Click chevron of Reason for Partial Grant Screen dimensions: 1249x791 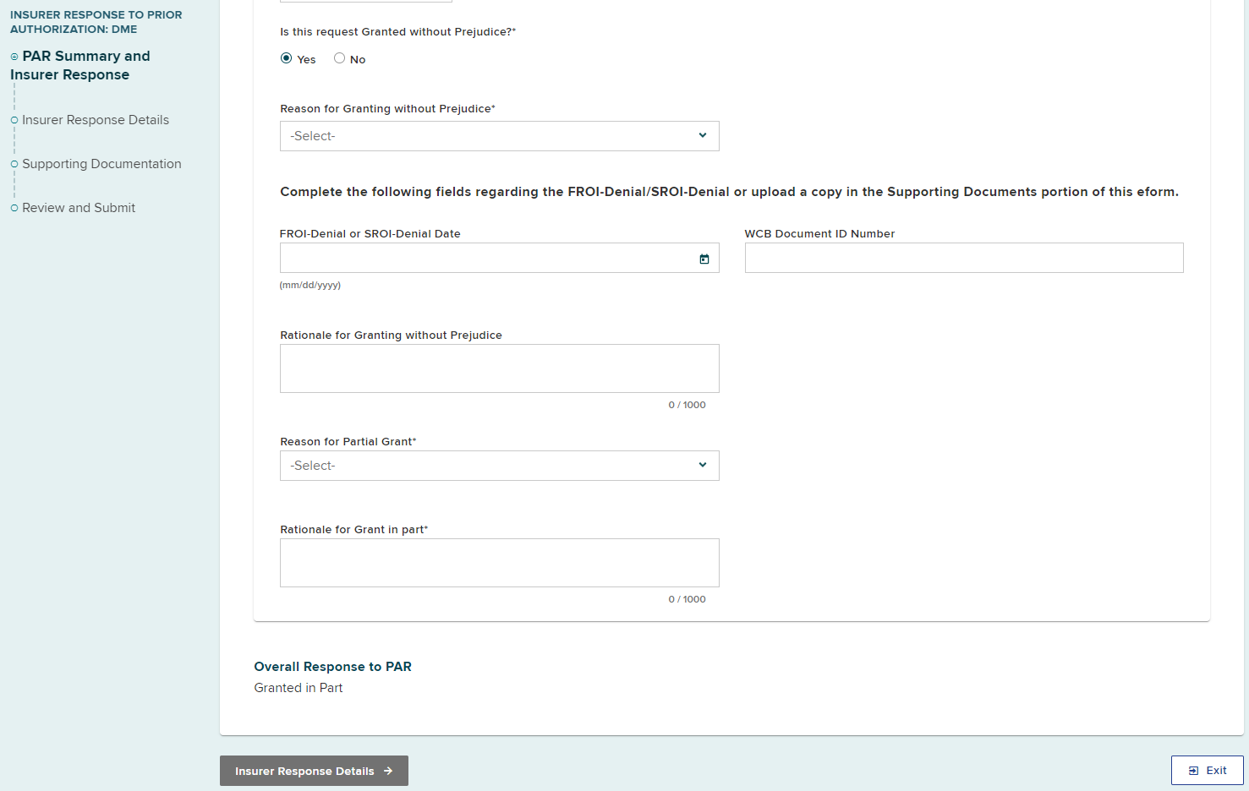(702, 465)
